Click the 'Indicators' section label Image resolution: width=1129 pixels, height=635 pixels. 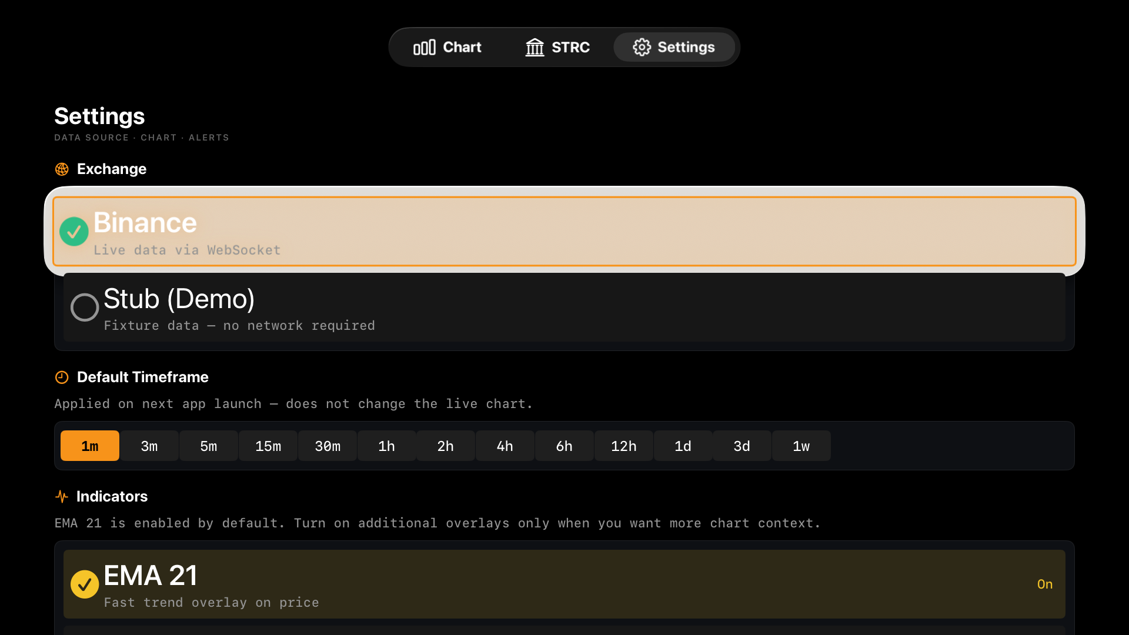[112, 497]
